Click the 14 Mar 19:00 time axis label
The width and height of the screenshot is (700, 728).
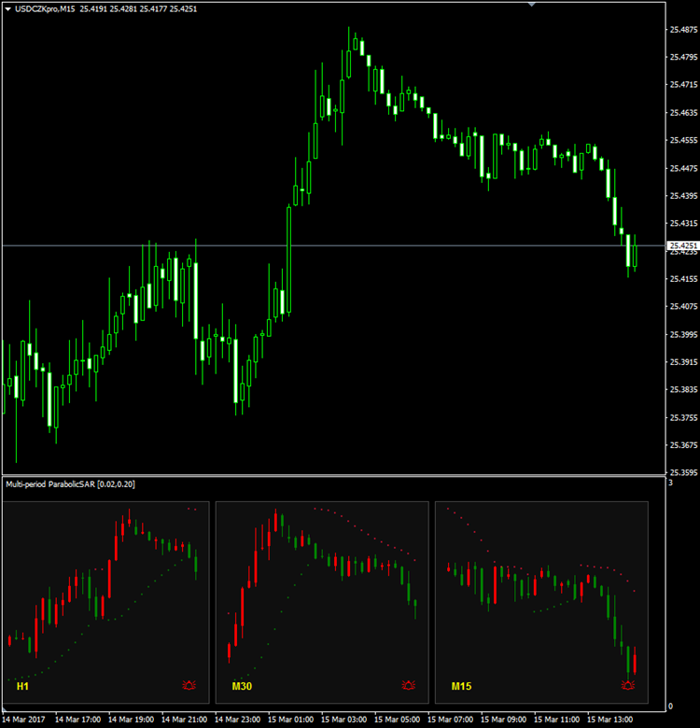point(131,720)
